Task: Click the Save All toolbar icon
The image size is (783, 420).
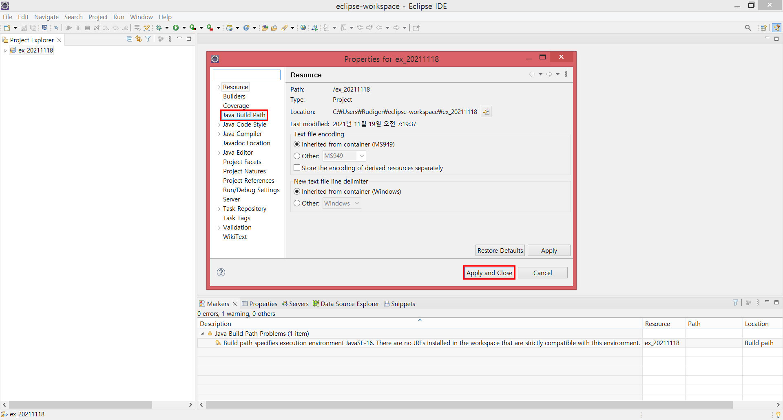Action: point(33,28)
